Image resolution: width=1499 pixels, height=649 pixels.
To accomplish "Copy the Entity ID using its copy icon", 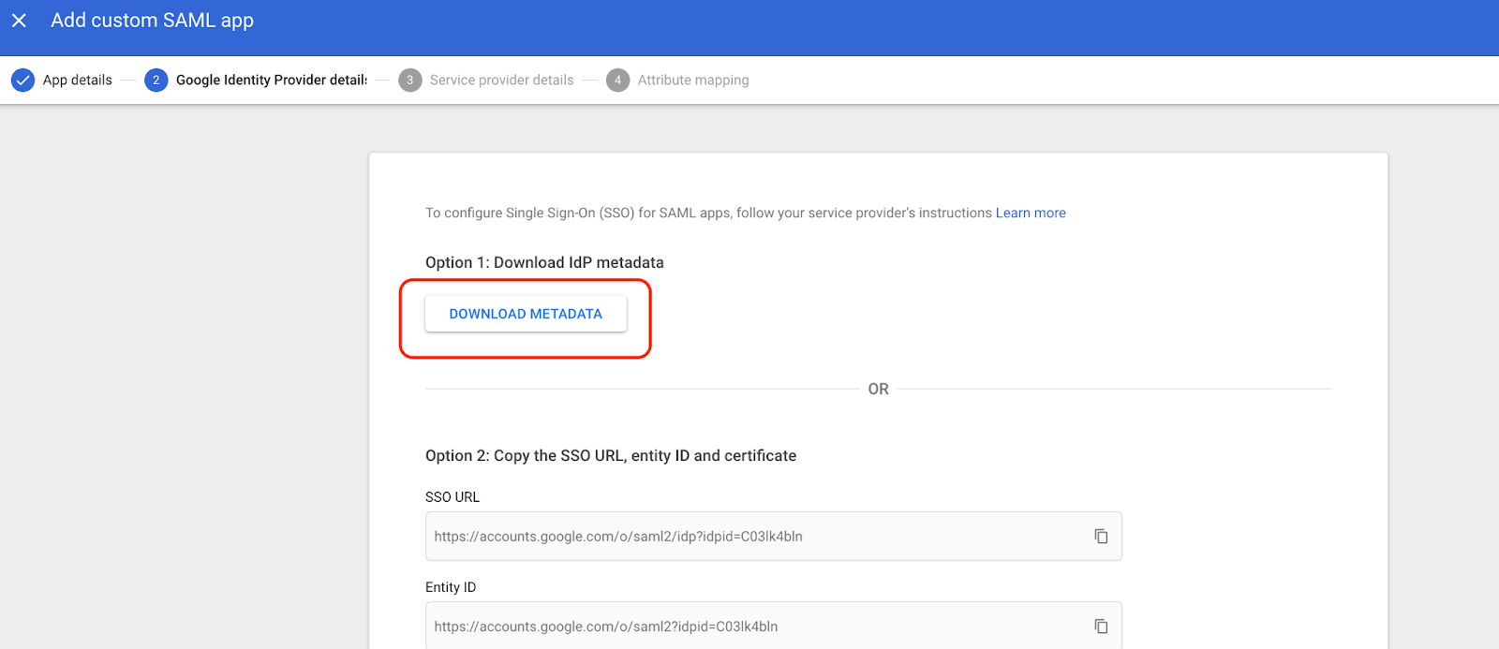I will coord(1101,627).
